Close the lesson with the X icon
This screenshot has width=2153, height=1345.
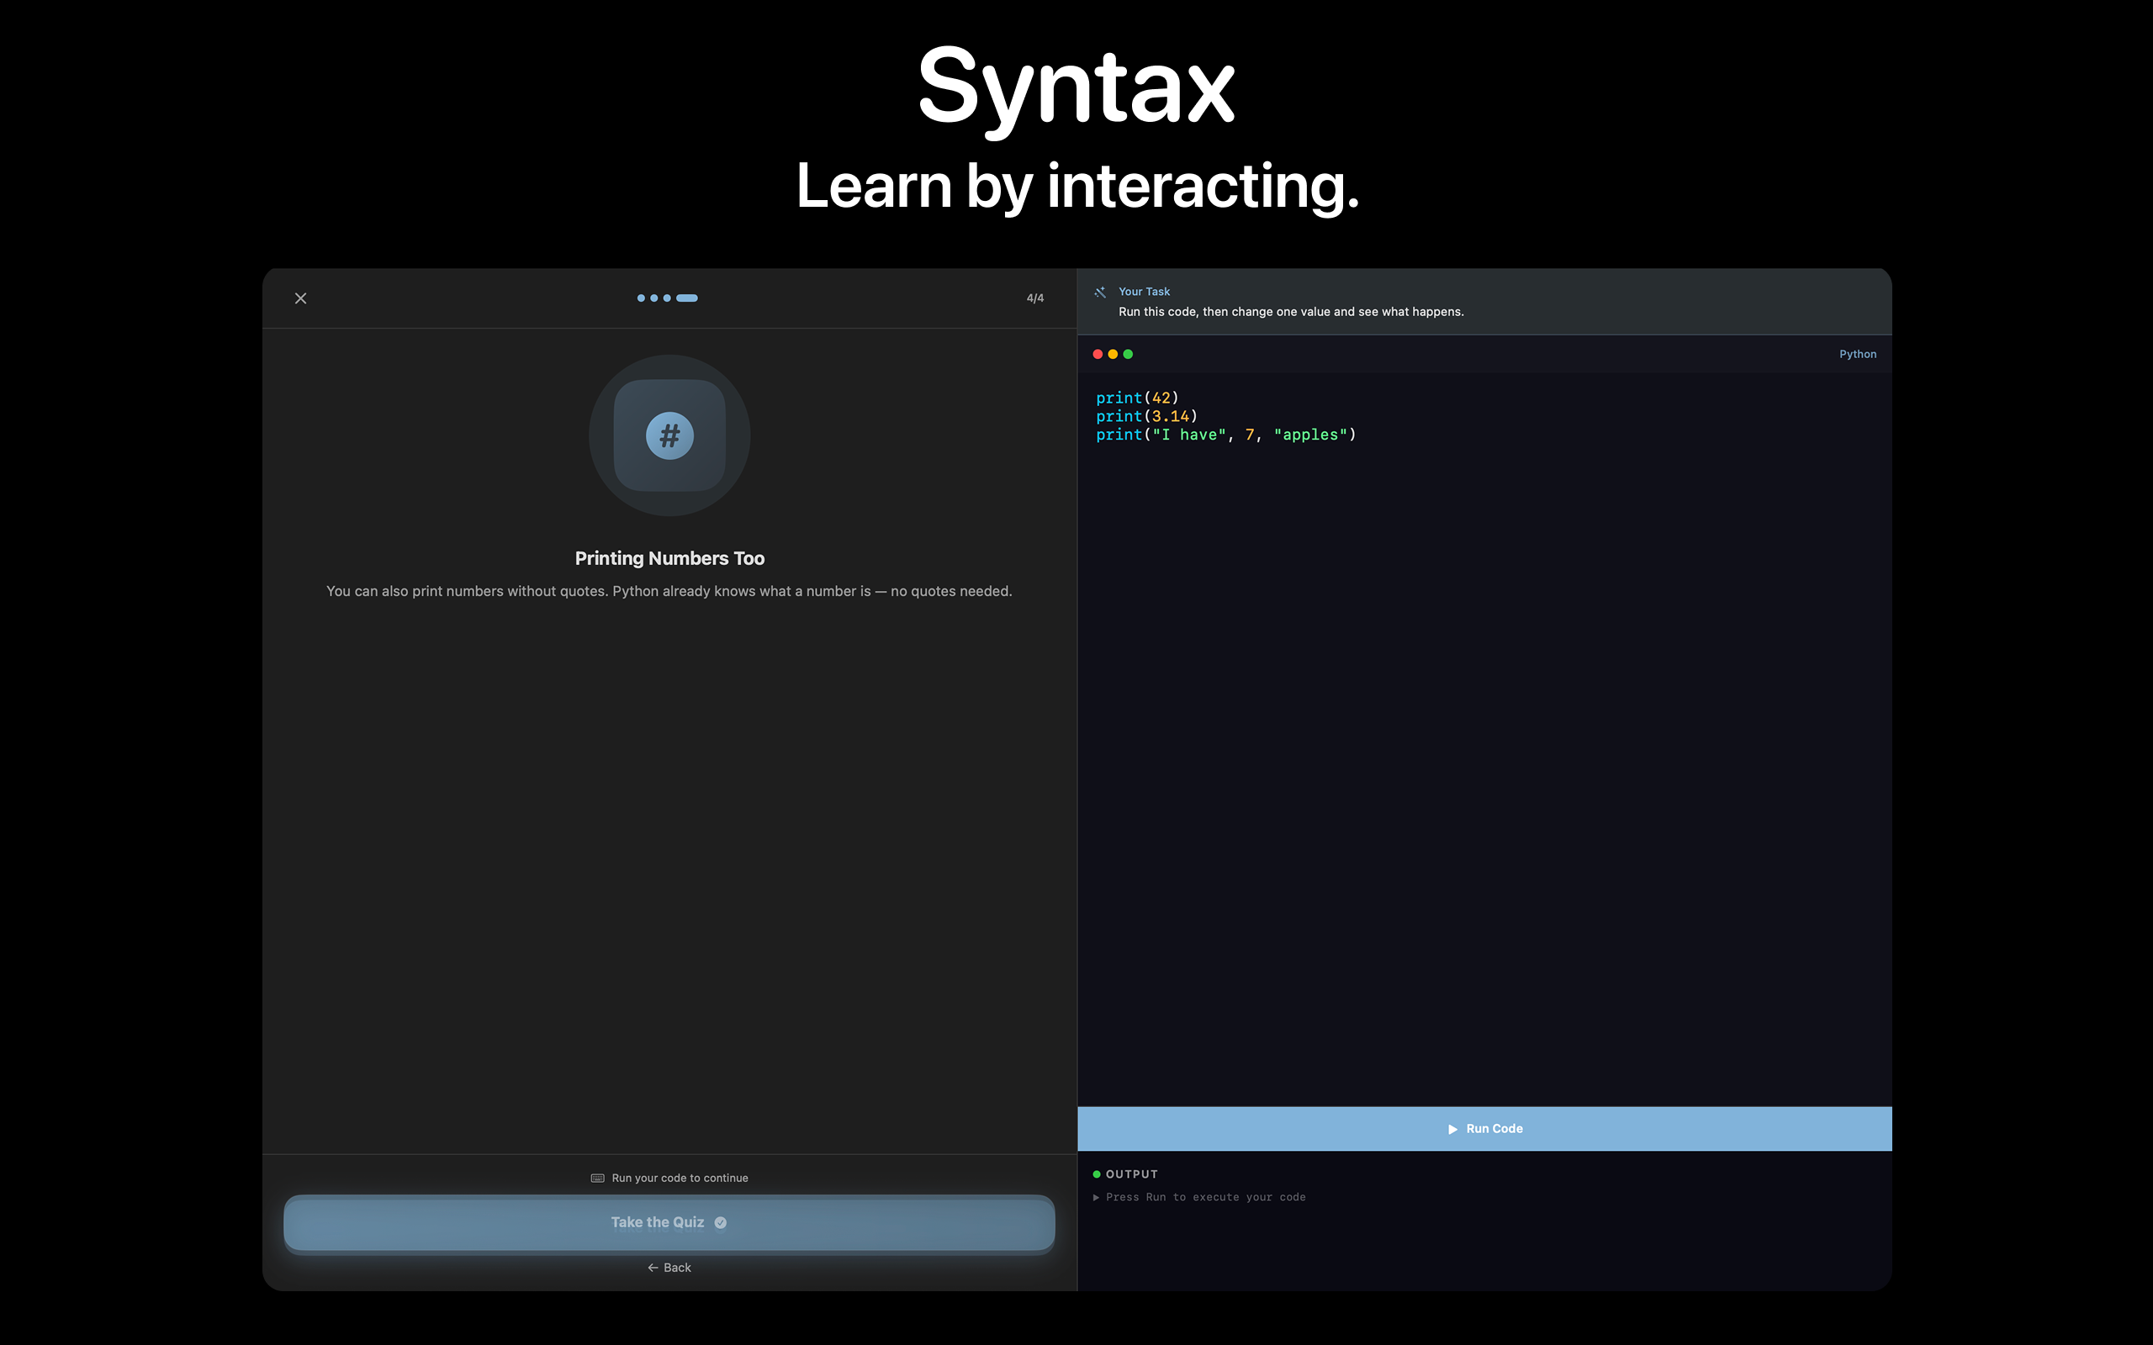point(301,298)
